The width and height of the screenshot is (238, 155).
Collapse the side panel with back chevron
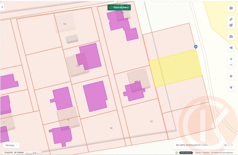click(2, 7)
